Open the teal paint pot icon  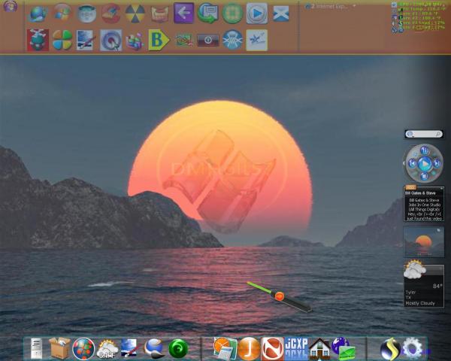coord(86,14)
